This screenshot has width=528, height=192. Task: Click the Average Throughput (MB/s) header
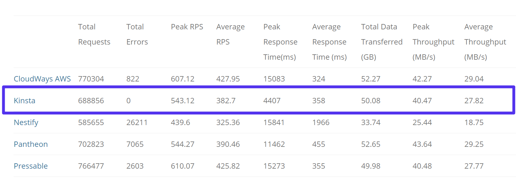pyautogui.click(x=485, y=42)
